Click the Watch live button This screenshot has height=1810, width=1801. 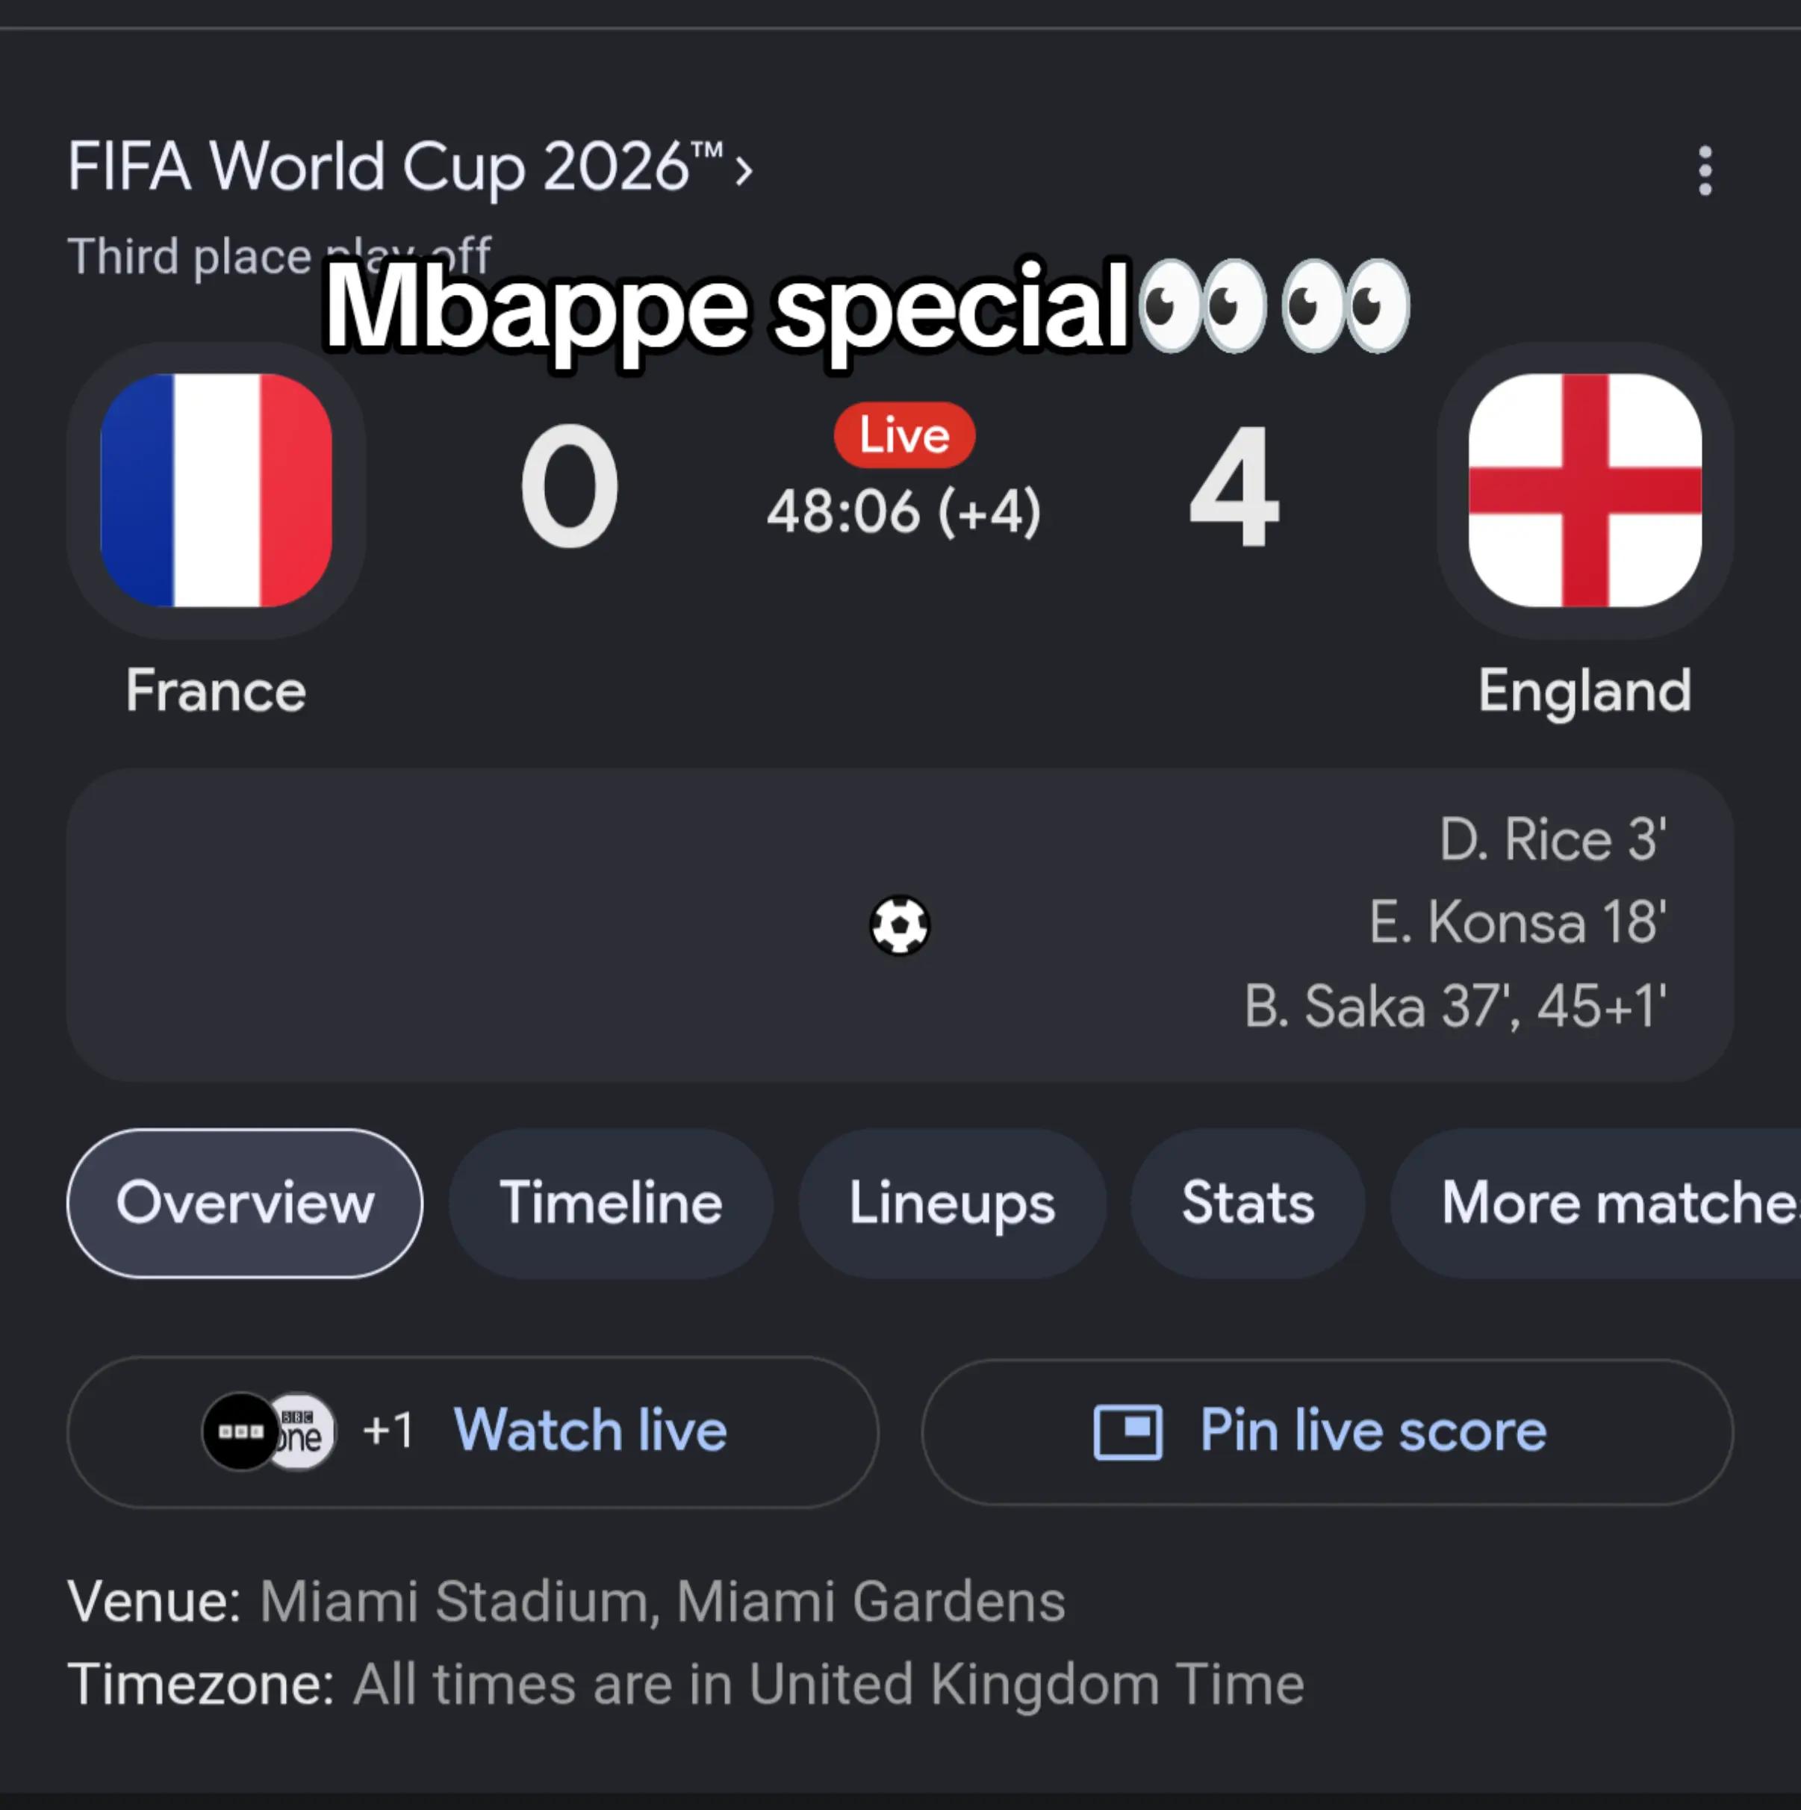pos(473,1431)
